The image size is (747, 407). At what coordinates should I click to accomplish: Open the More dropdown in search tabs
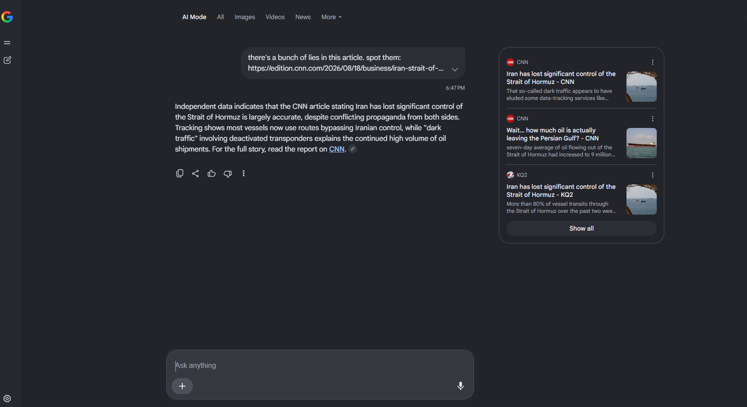(x=332, y=17)
